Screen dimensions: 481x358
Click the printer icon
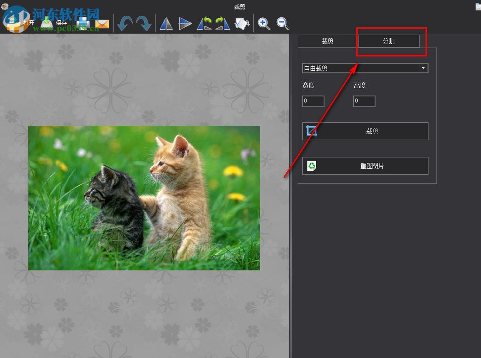pos(83,23)
